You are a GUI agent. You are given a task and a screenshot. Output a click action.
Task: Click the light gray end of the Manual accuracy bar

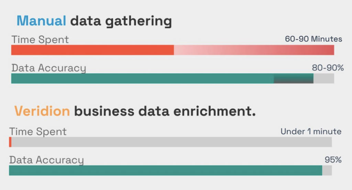[x=323, y=78]
